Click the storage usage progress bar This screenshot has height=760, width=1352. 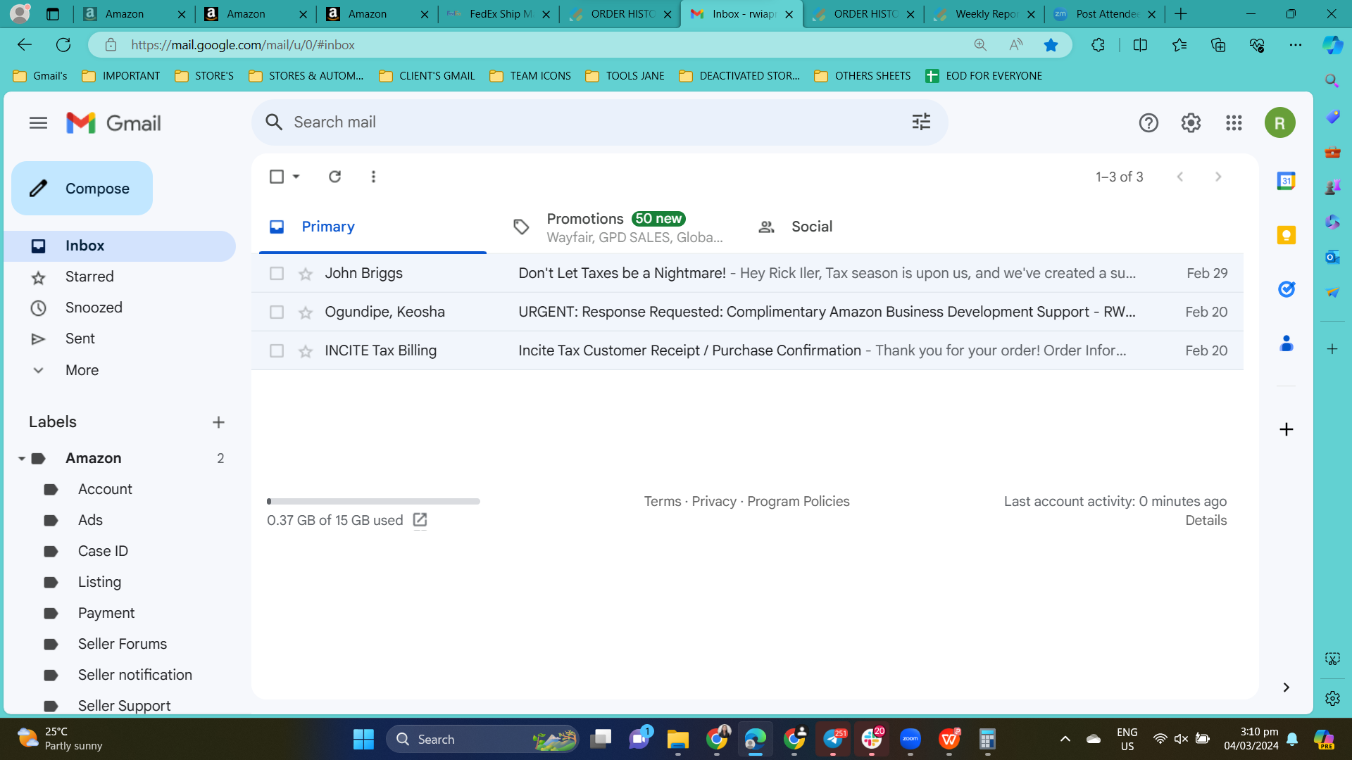click(373, 502)
